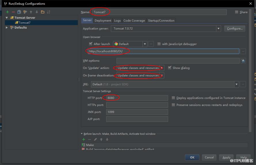Focus the HTTP port field
Screen dimensions: 256x165
tap(137, 98)
